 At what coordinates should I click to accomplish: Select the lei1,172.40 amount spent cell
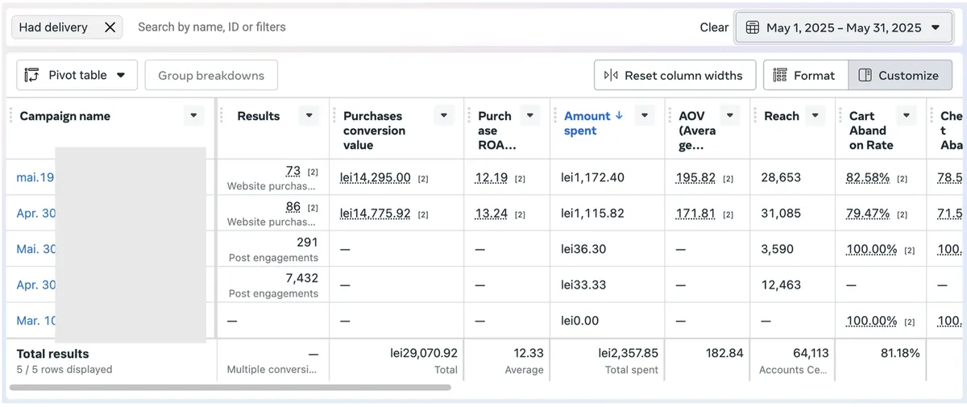tap(608, 177)
